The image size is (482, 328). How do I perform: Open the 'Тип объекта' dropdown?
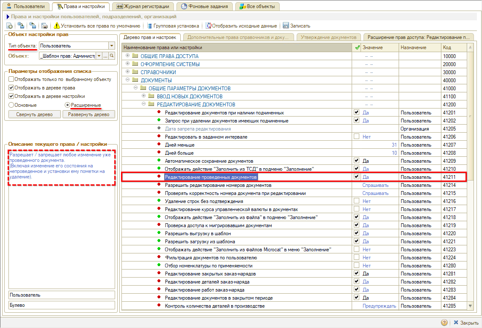pyautogui.click(x=112, y=46)
